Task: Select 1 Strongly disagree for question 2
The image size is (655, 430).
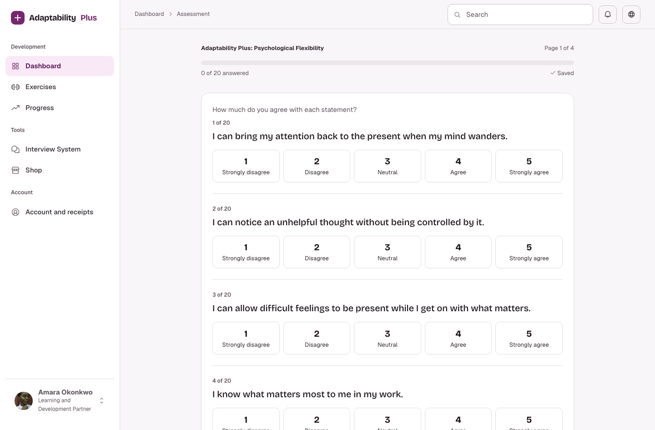Action: tap(246, 252)
